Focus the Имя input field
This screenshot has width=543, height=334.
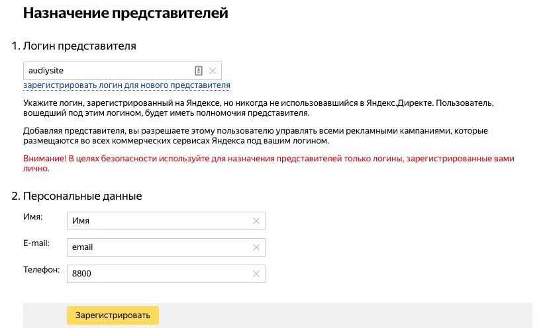166,221
